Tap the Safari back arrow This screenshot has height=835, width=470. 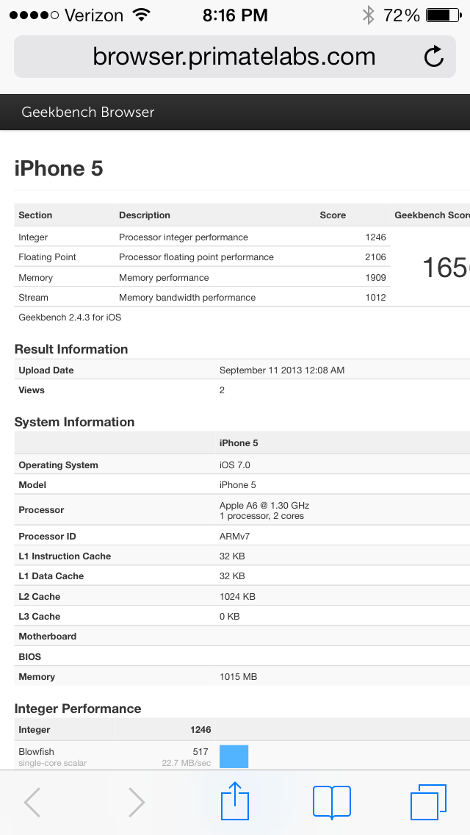(32, 802)
